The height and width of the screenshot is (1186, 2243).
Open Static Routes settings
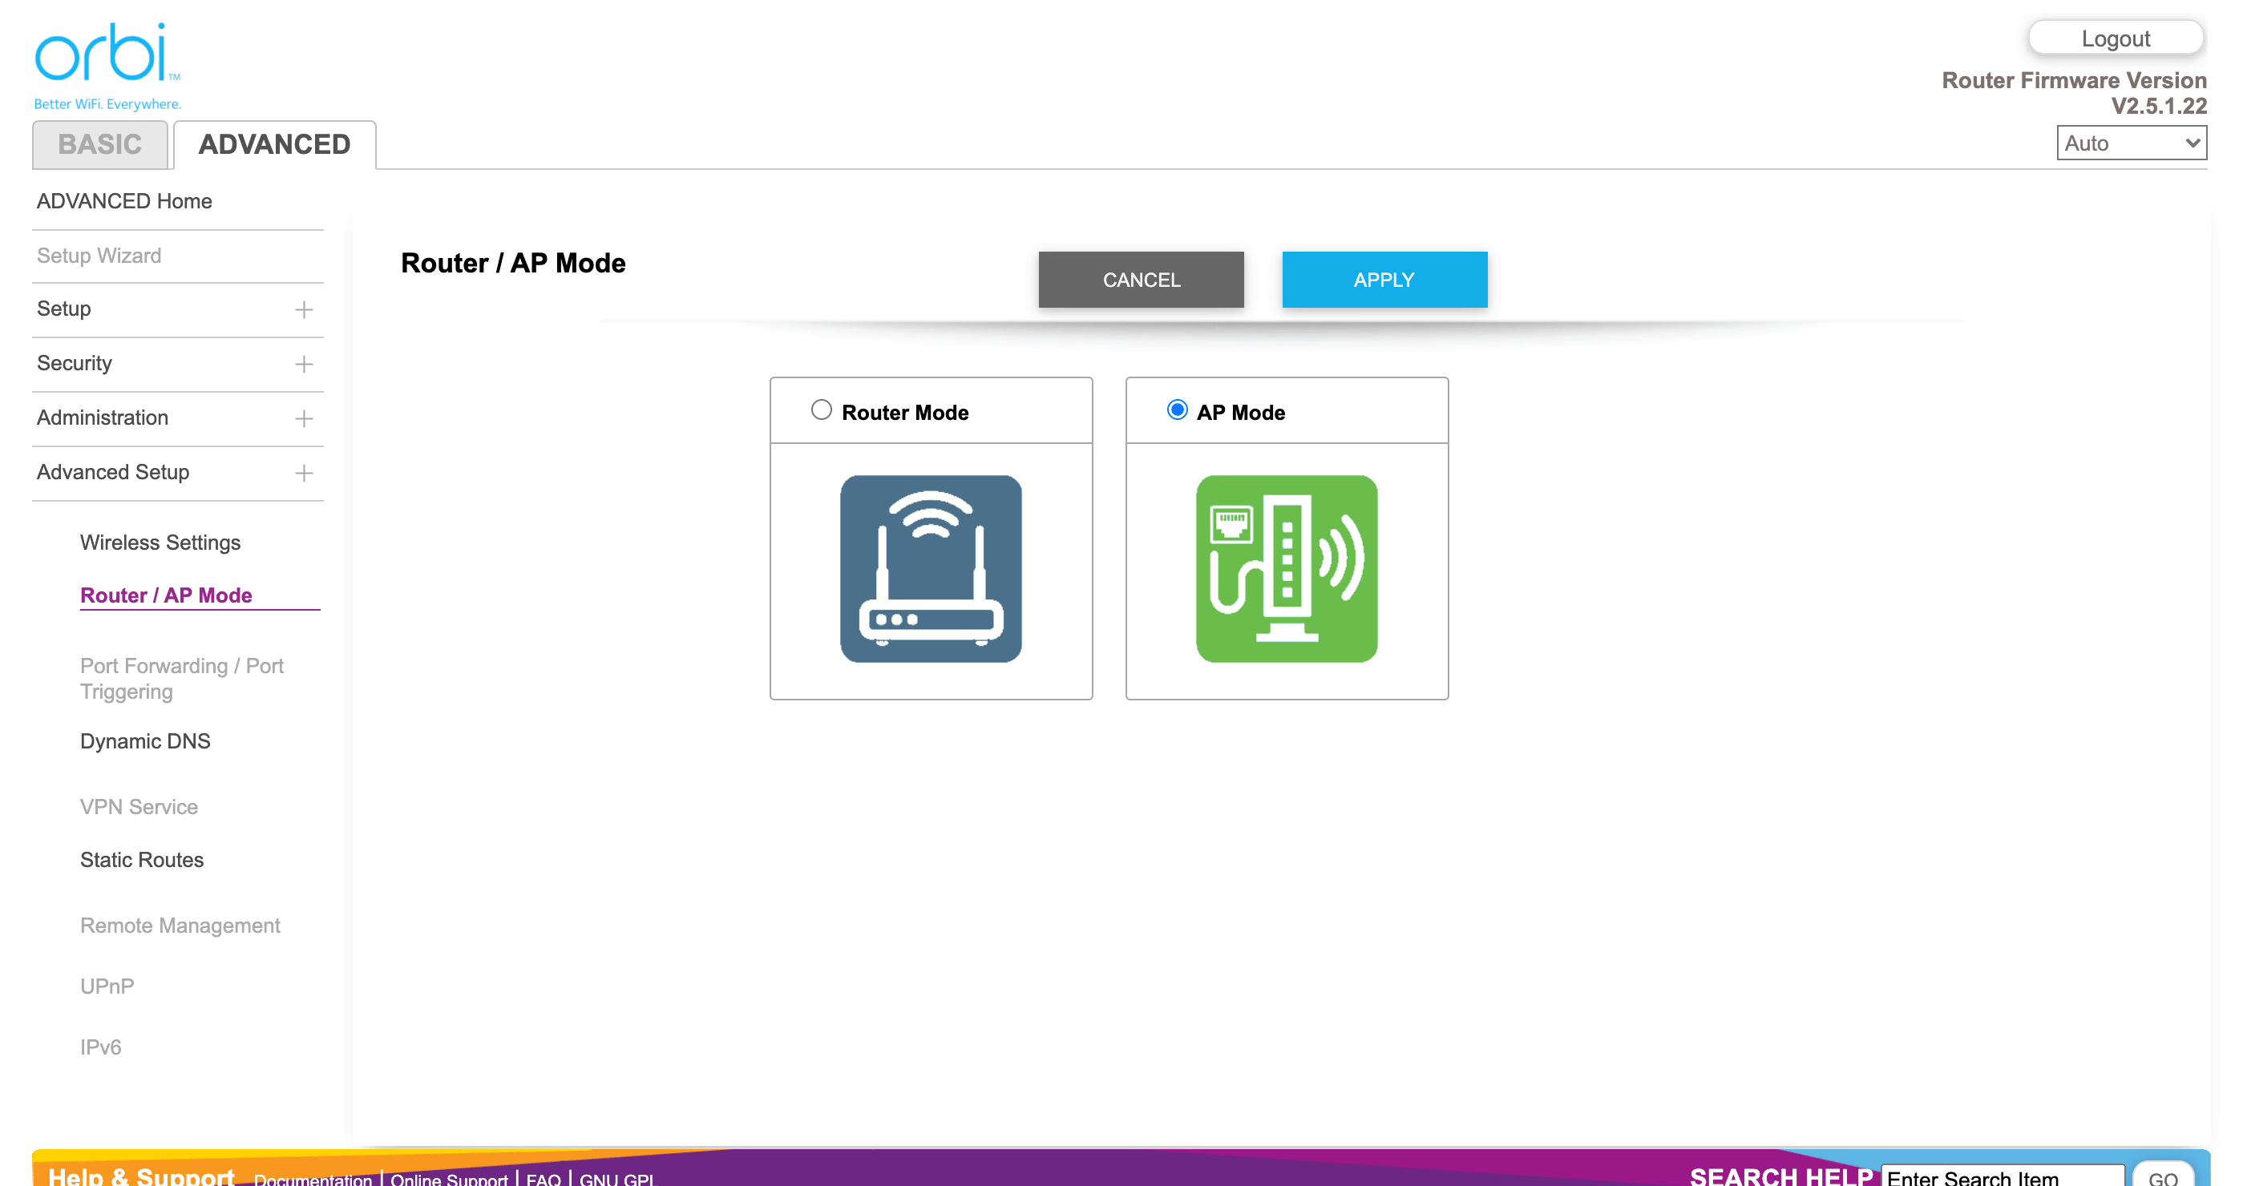[140, 860]
